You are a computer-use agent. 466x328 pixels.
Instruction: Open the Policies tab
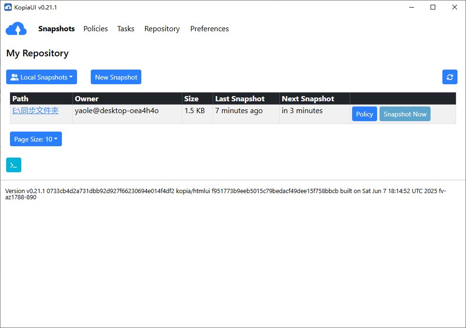point(95,29)
